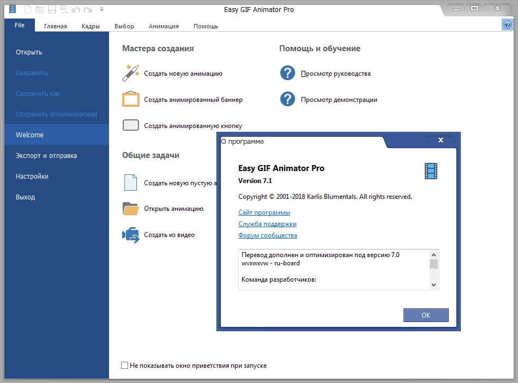
Task: Click the New file icon in the quick access toolbar
Action: point(28,10)
